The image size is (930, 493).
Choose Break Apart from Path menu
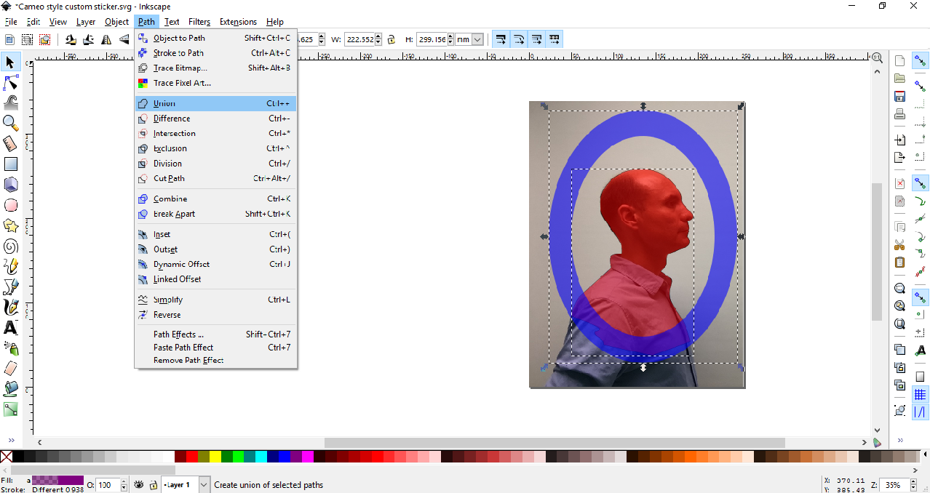click(215, 214)
